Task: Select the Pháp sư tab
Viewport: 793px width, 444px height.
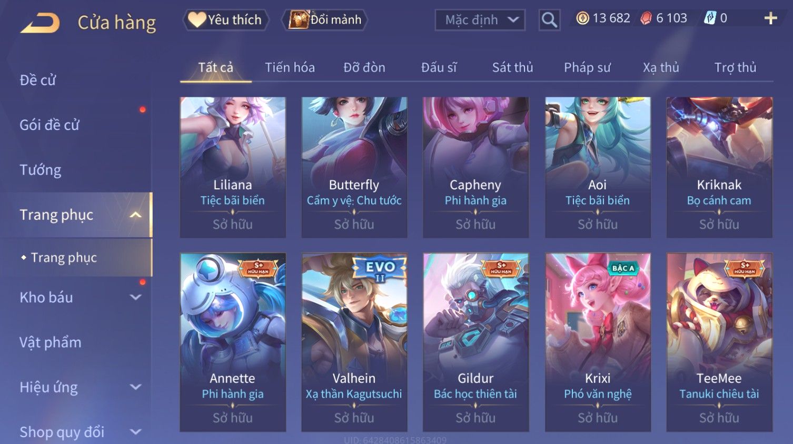Action: click(x=587, y=67)
